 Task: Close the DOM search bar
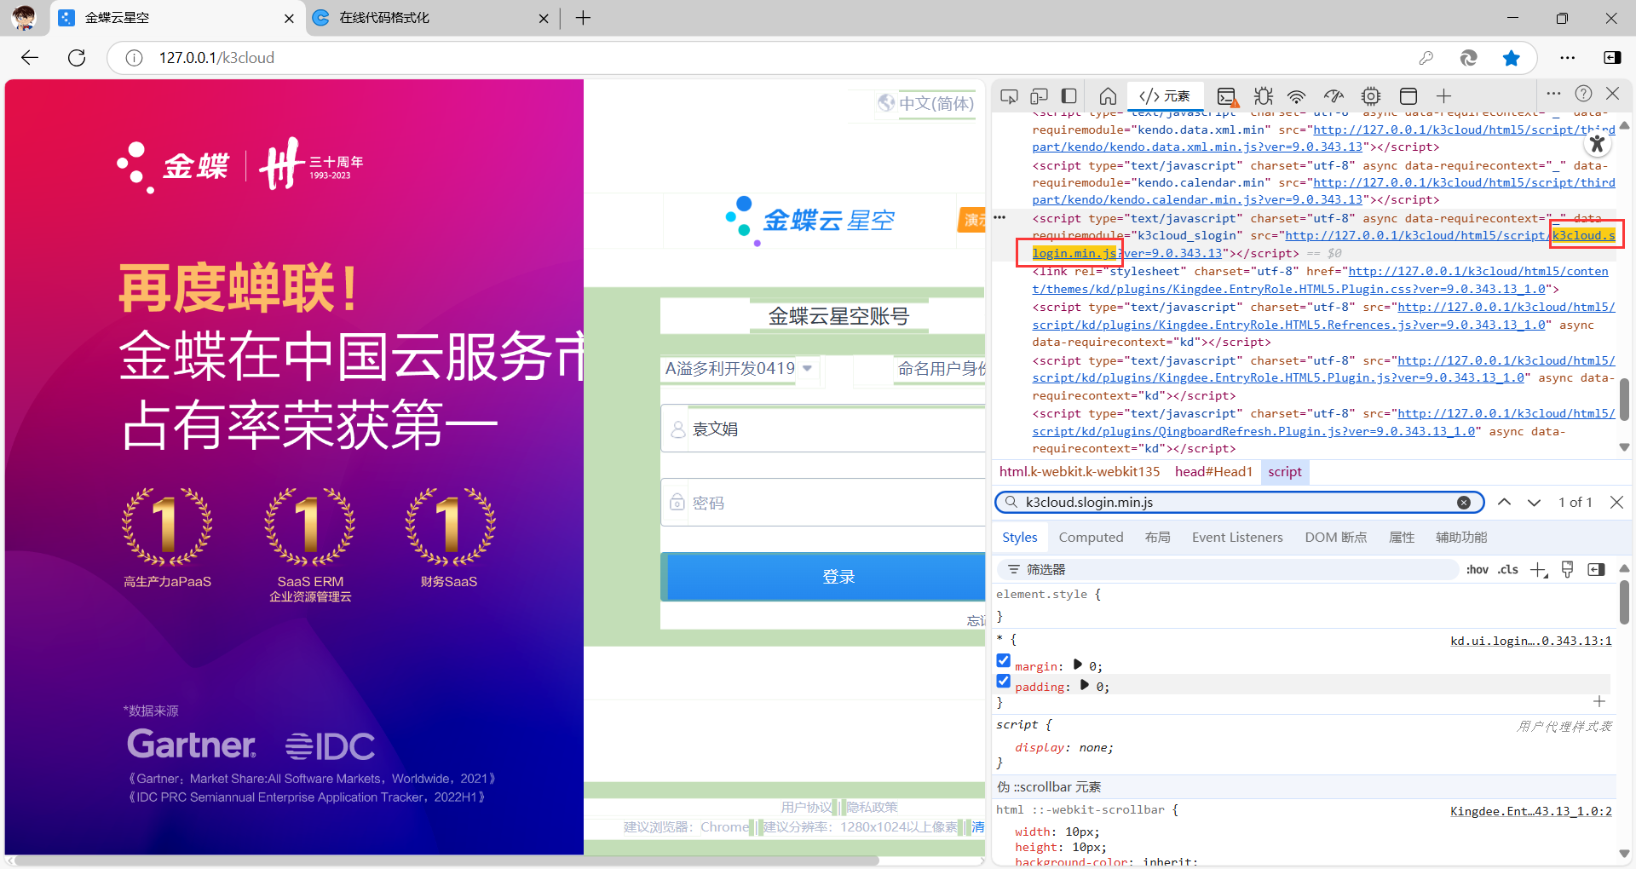(x=1616, y=503)
